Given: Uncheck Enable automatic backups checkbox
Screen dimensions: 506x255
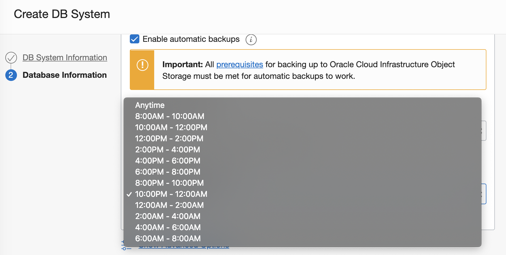Looking at the screenshot, I should pos(135,39).
